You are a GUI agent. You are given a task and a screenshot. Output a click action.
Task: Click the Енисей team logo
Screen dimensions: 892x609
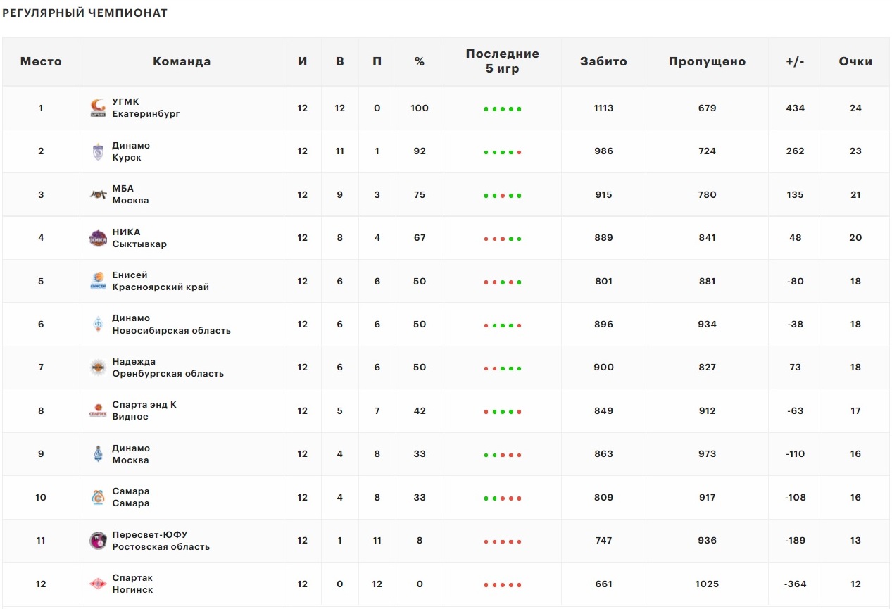[98, 282]
